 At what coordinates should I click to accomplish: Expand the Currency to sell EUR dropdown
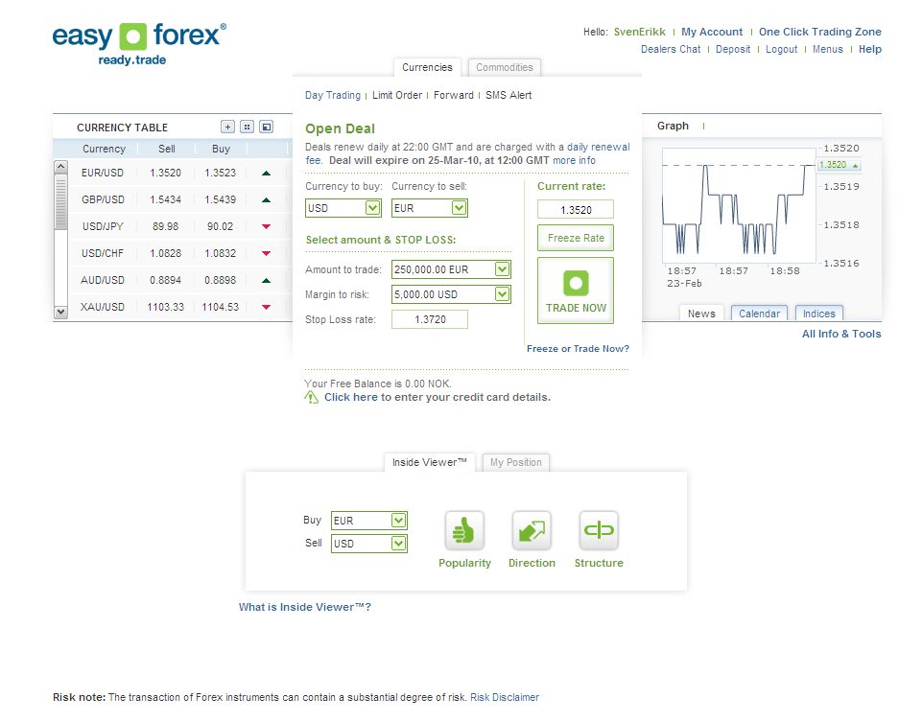tap(459, 207)
